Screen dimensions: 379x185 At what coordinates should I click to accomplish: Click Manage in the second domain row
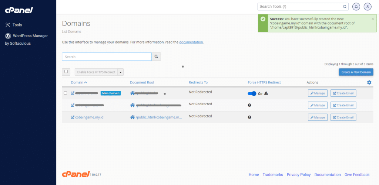pyautogui.click(x=318, y=105)
